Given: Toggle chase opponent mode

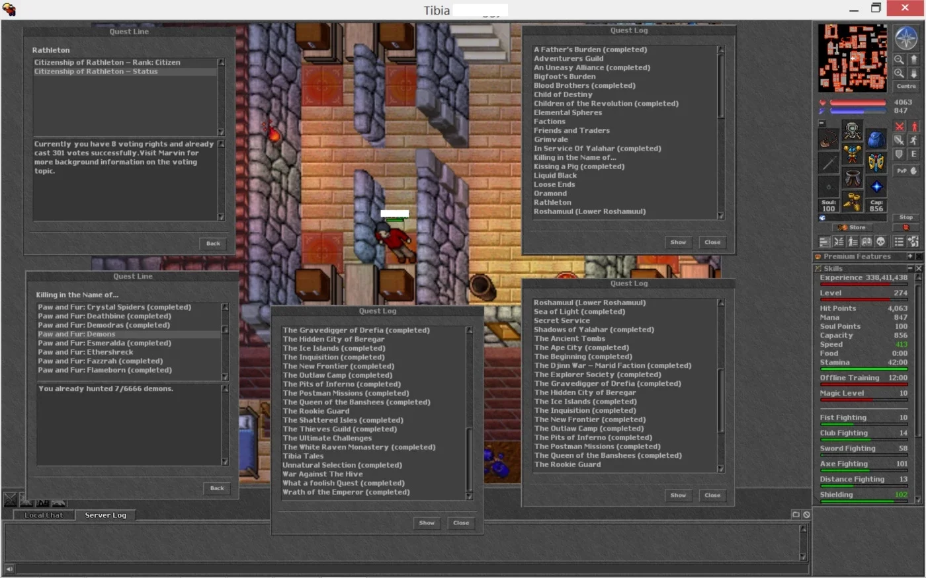Looking at the screenshot, I should click(x=914, y=140).
